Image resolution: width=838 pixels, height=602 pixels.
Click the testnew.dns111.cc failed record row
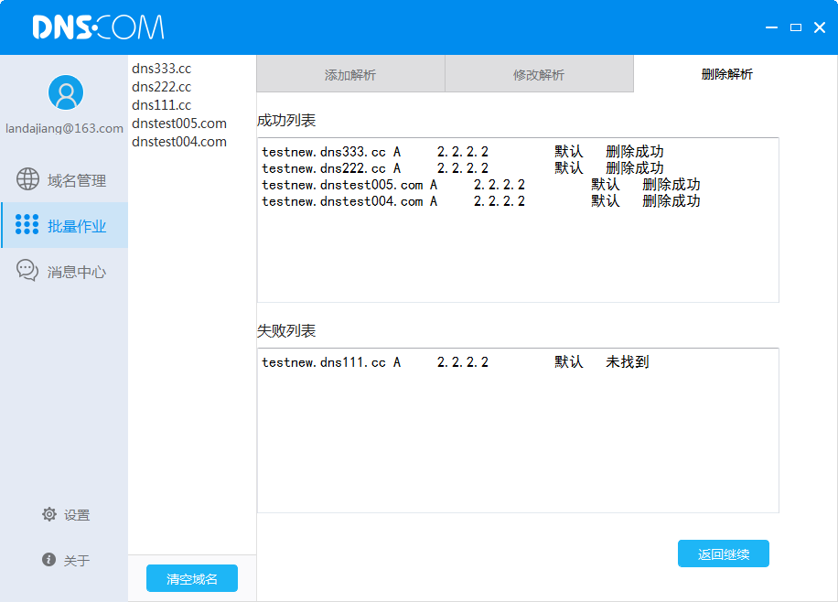click(455, 362)
